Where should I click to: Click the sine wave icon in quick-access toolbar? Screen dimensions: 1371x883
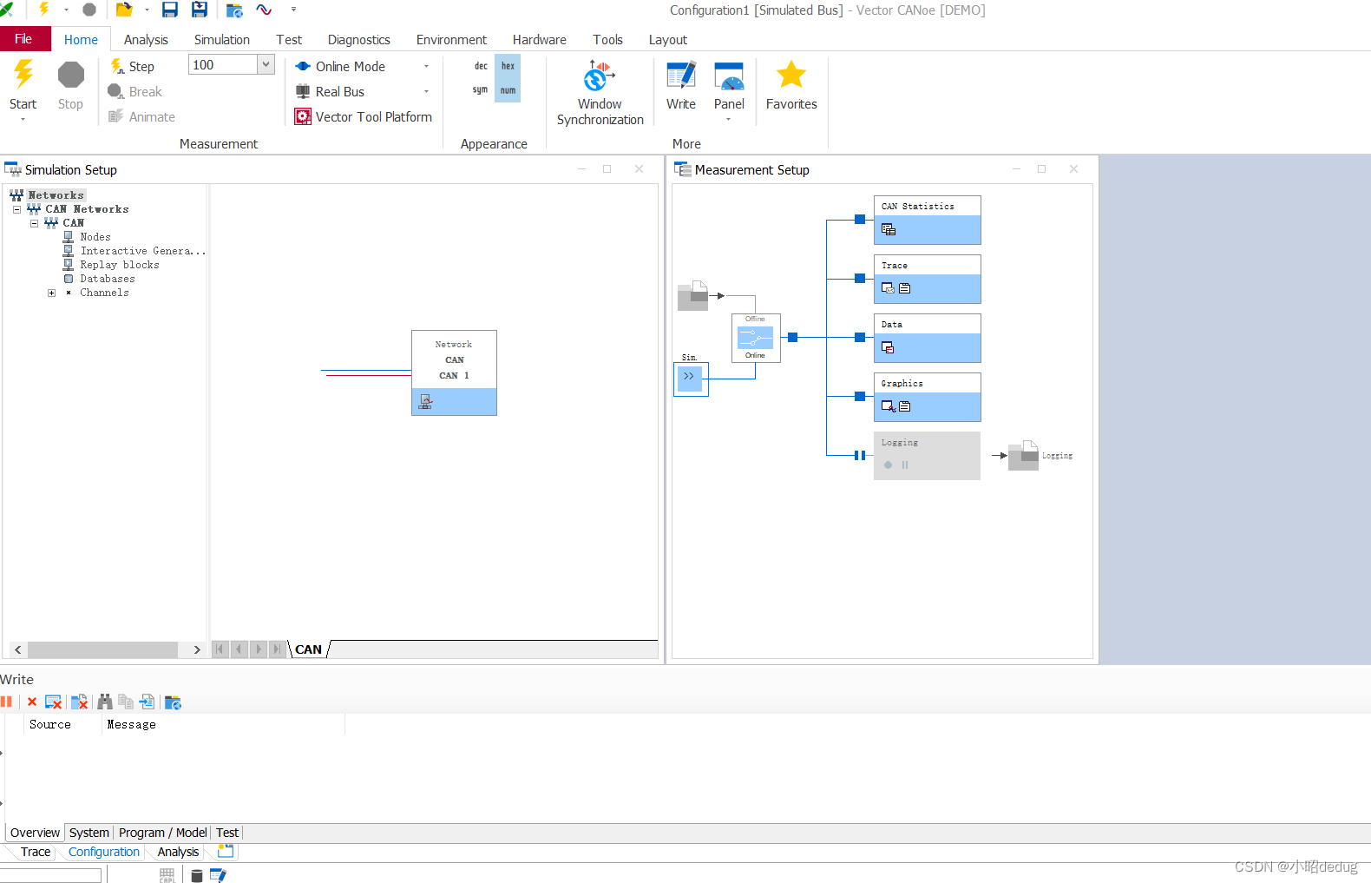click(264, 10)
